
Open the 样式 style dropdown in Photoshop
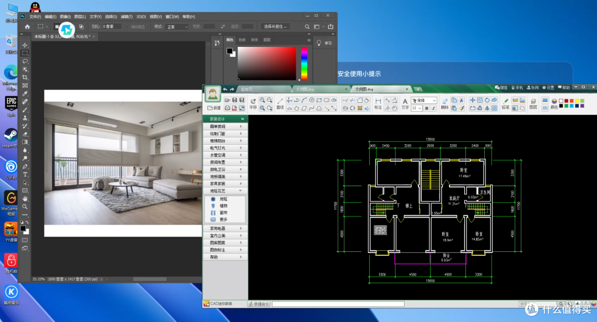click(x=177, y=27)
